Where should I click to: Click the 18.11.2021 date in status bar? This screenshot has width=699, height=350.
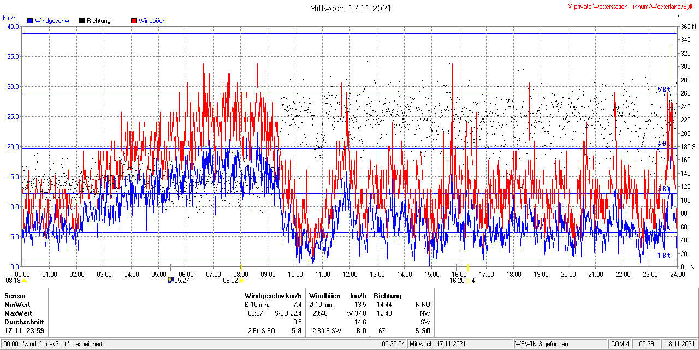(x=679, y=344)
